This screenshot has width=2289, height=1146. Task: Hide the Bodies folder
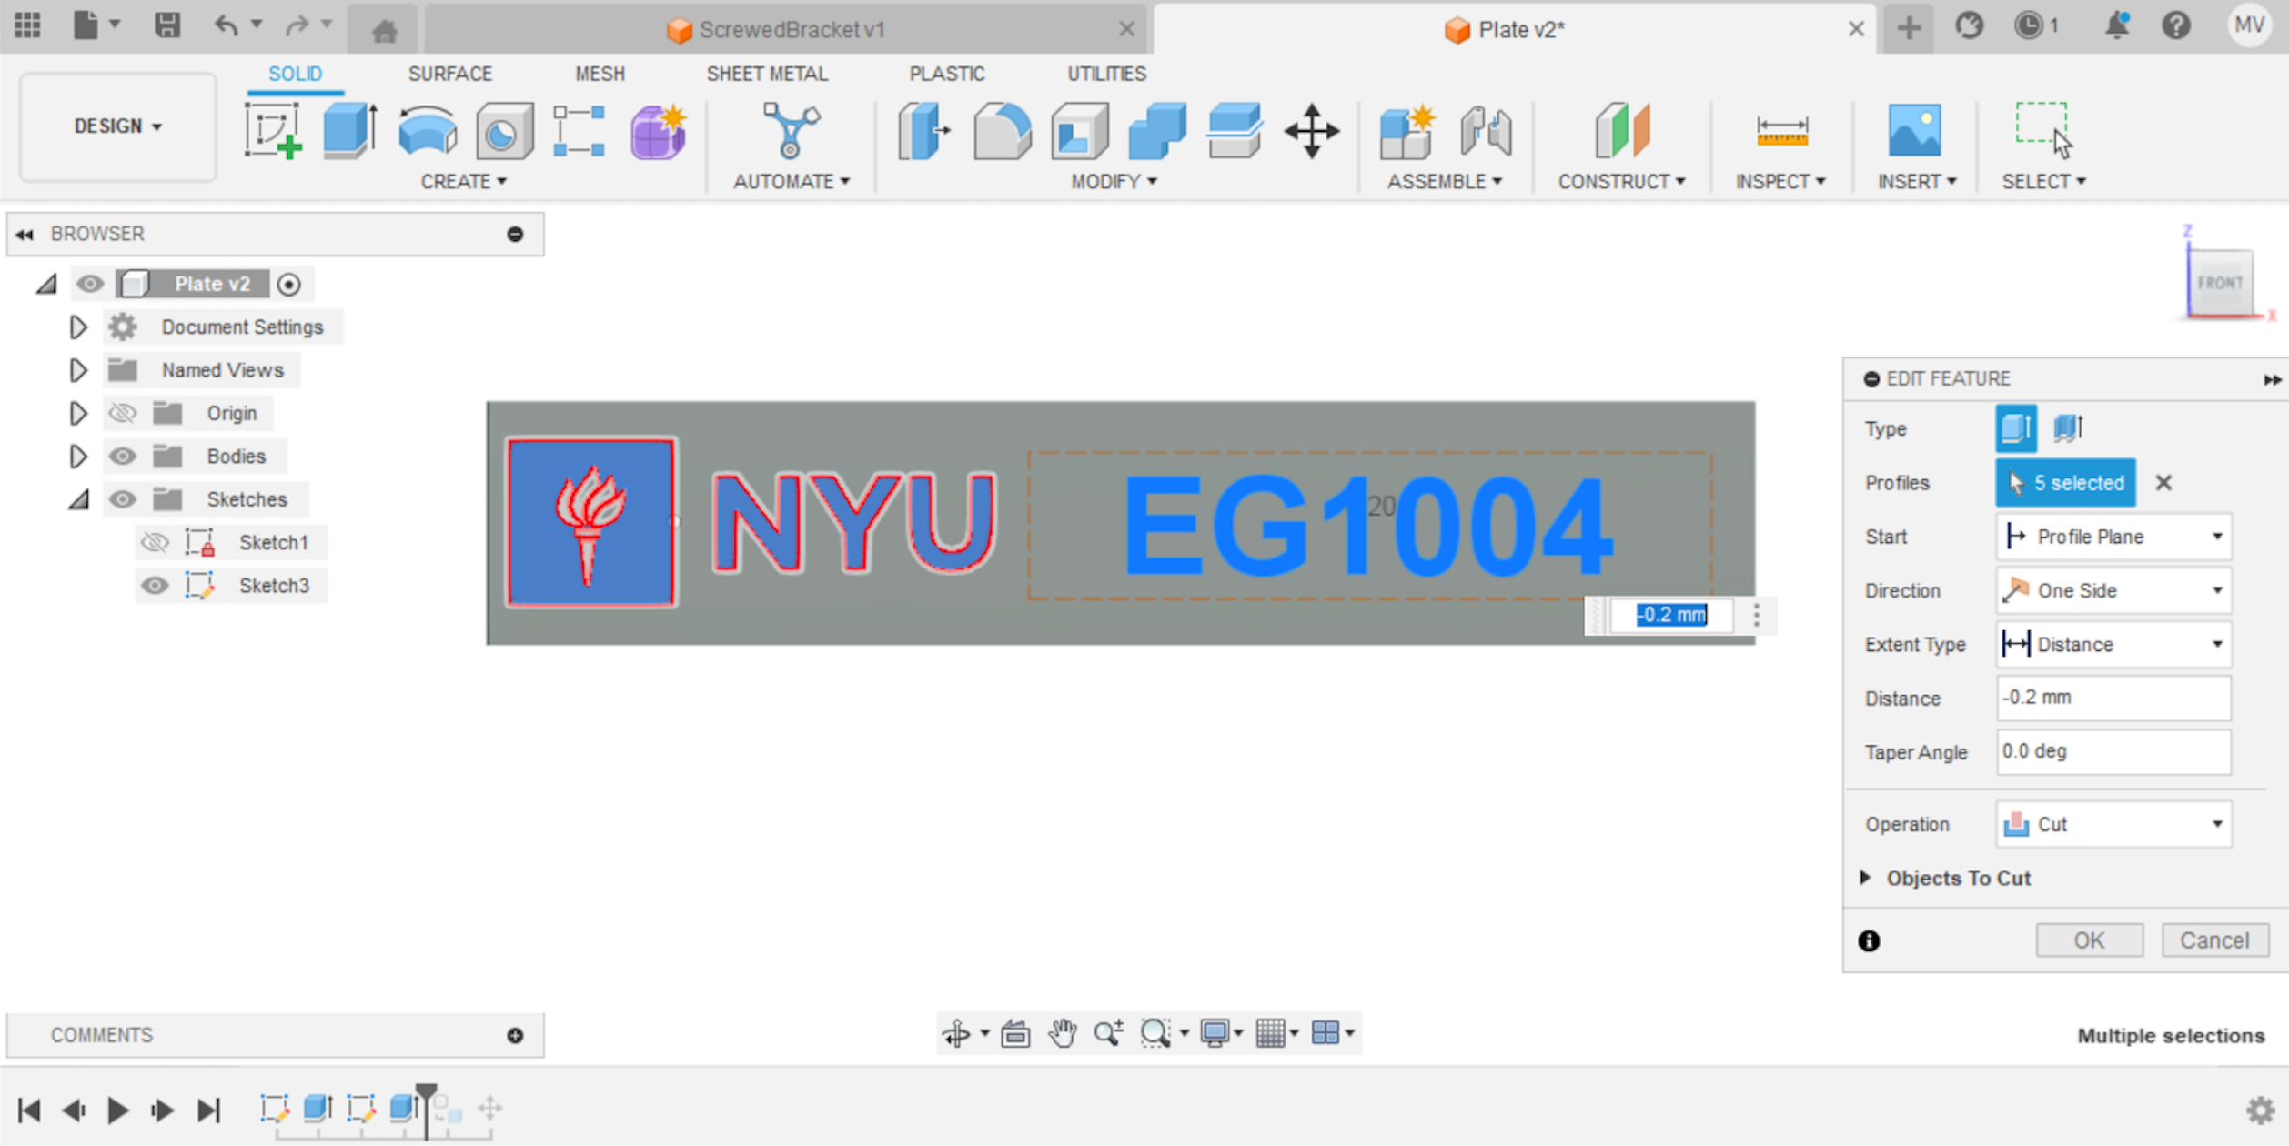click(x=122, y=456)
